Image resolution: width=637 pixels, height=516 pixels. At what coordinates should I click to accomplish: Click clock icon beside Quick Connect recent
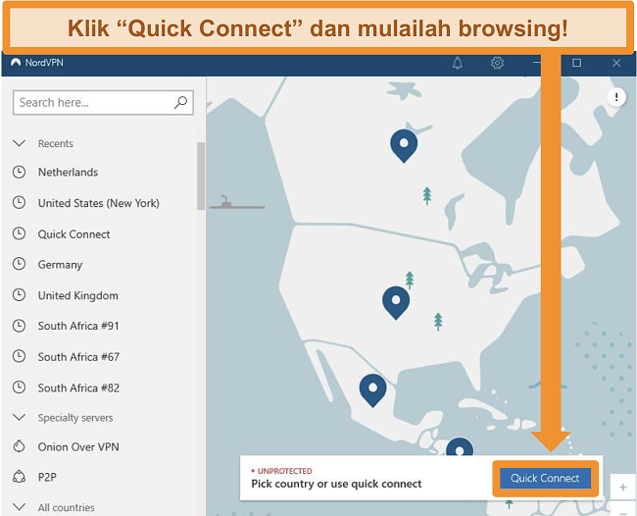pos(19,233)
